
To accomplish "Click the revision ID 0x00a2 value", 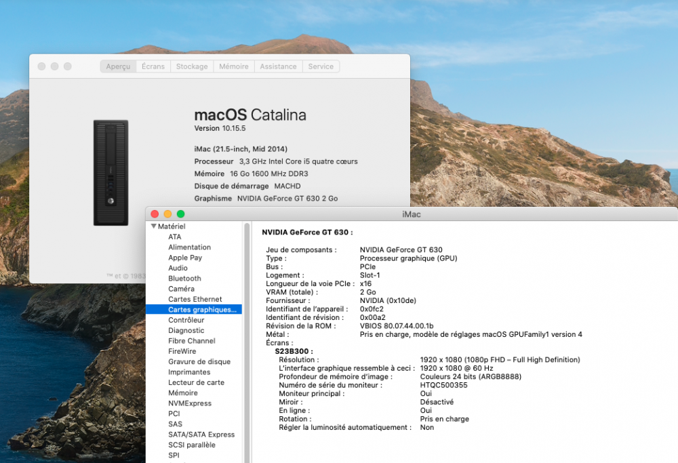I will [x=372, y=317].
